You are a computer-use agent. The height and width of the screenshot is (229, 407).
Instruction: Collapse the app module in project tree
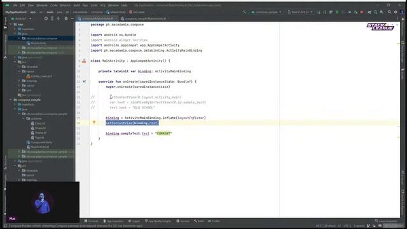[x=11, y=24]
